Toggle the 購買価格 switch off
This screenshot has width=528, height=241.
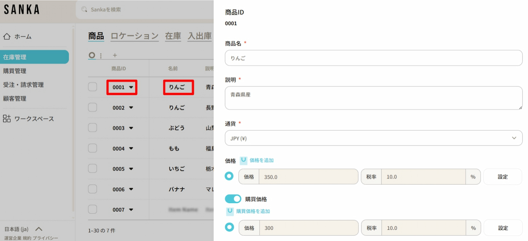pos(233,199)
